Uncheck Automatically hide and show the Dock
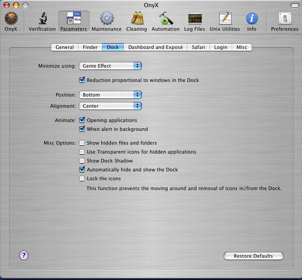The image size is (302, 280). (82, 170)
